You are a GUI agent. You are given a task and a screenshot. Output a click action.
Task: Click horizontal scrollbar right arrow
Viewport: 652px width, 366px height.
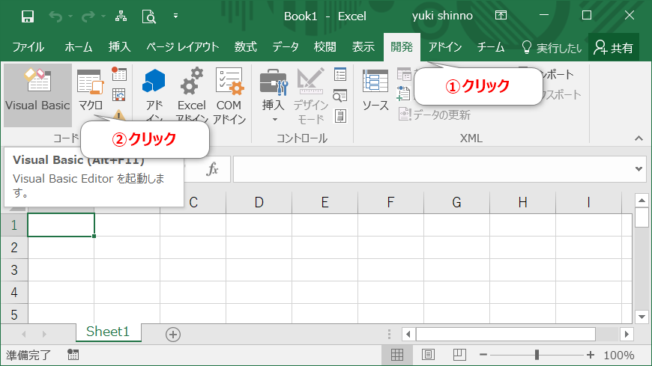click(627, 334)
